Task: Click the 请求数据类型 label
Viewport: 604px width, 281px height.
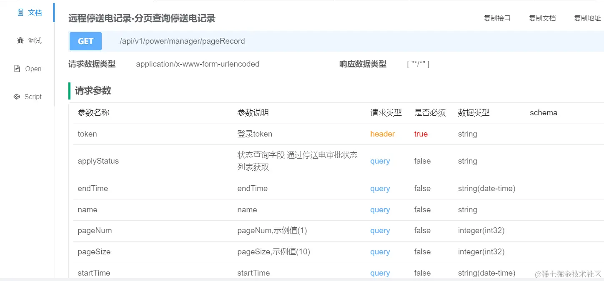Action: point(92,64)
